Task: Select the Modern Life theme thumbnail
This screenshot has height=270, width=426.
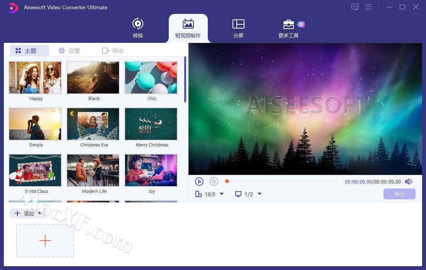Action: 93,171
